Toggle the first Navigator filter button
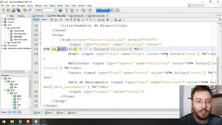Viewport: 222px width, 125px height. [10, 112]
